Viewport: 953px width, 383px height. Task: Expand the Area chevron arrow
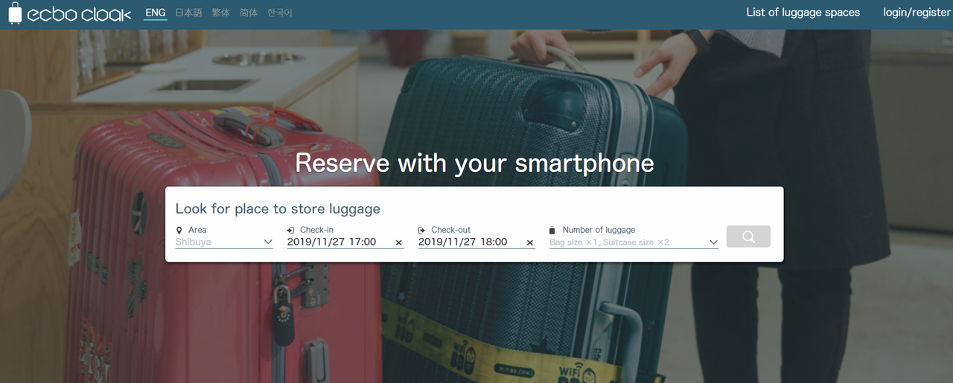point(268,242)
